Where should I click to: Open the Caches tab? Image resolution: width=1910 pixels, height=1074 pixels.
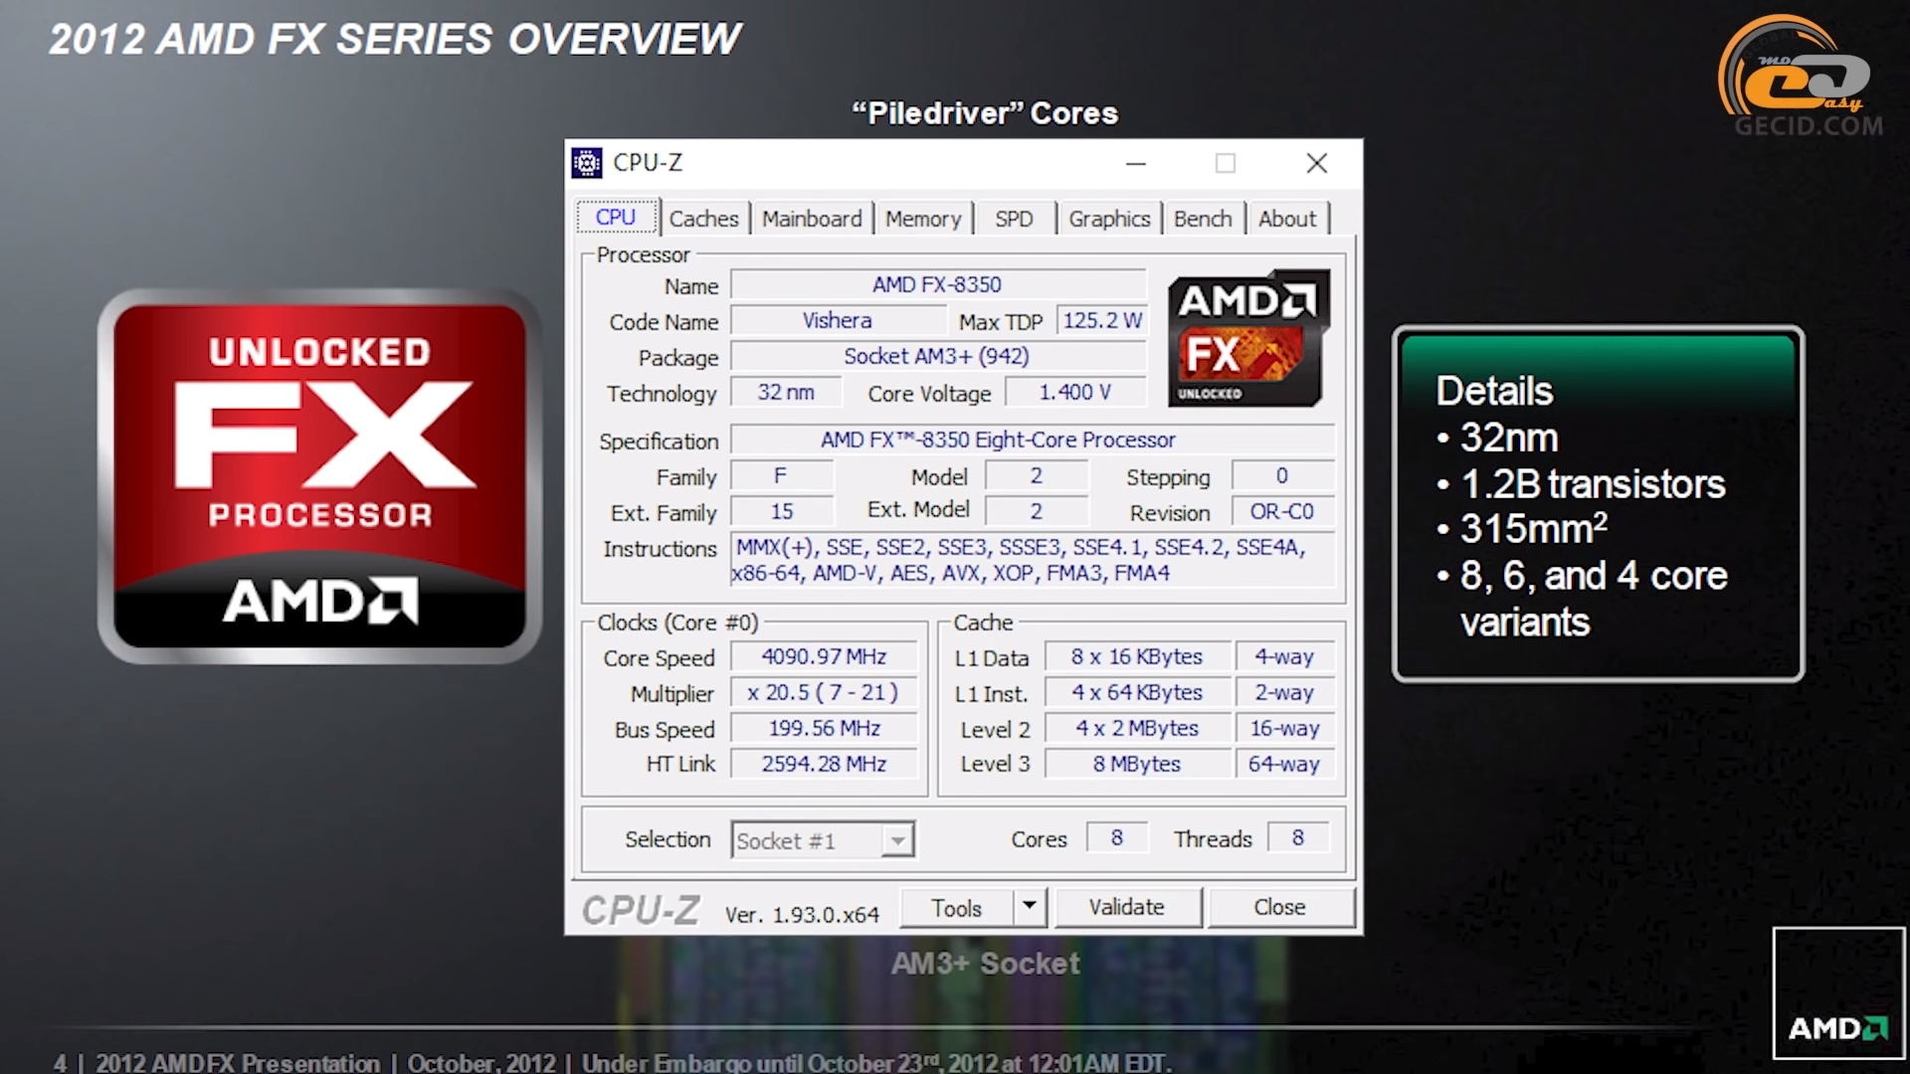coord(703,219)
